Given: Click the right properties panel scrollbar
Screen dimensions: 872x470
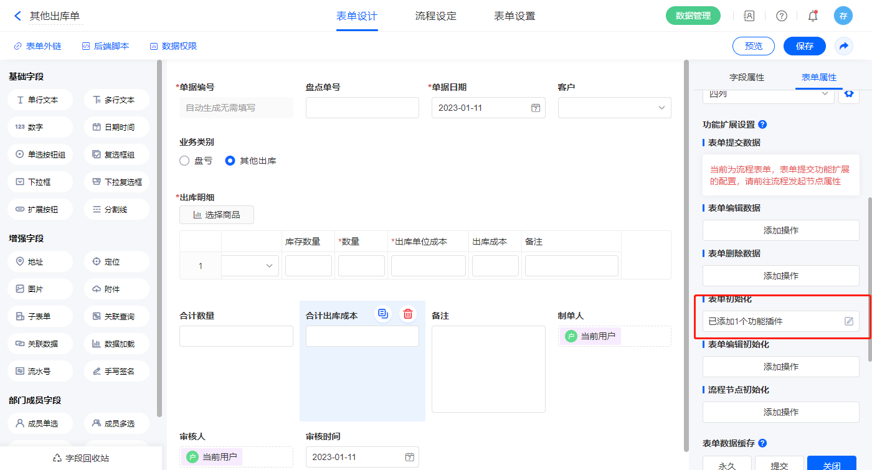Looking at the screenshot, I should pos(870,280).
